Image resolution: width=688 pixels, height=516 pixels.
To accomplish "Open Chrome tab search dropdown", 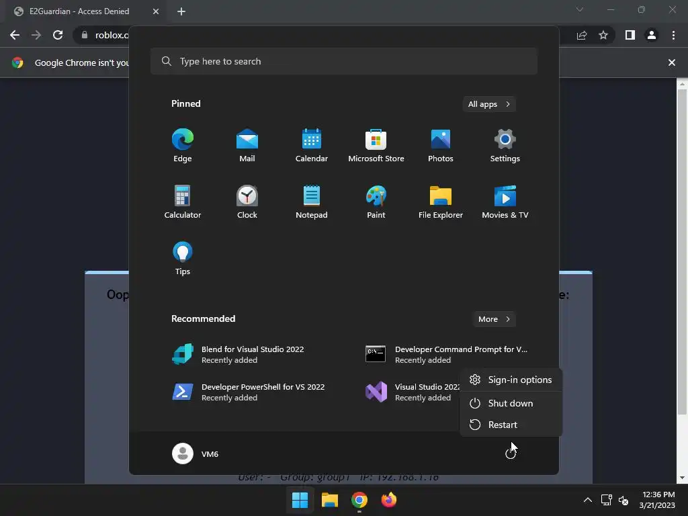I will click(x=580, y=9).
